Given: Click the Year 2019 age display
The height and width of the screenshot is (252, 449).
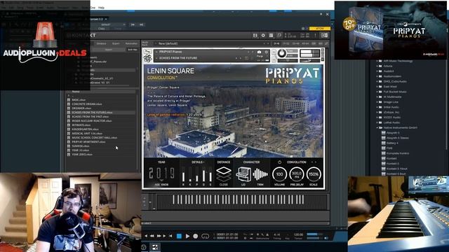Looking at the screenshot, I should (161, 174).
